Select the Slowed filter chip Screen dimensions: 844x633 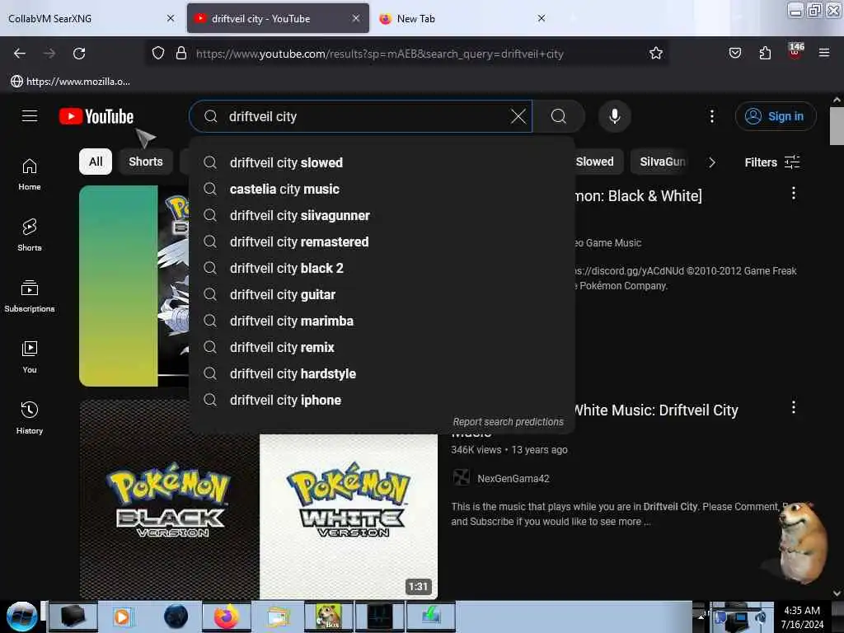[597, 162]
